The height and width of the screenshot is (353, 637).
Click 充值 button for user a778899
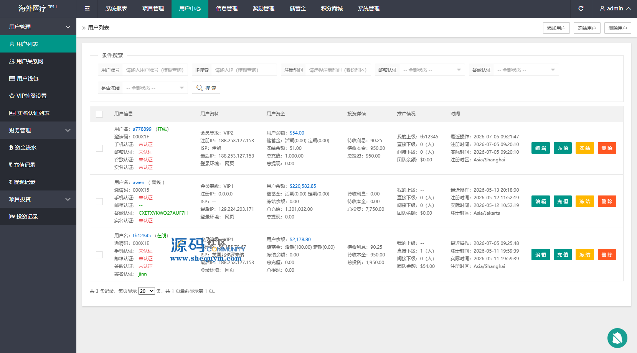tap(563, 148)
